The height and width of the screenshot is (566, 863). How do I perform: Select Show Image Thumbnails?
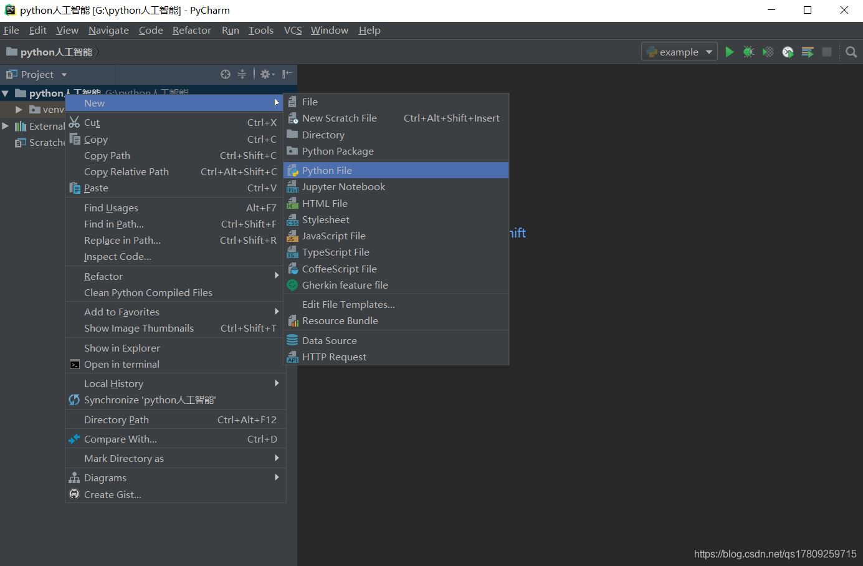(x=176, y=328)
